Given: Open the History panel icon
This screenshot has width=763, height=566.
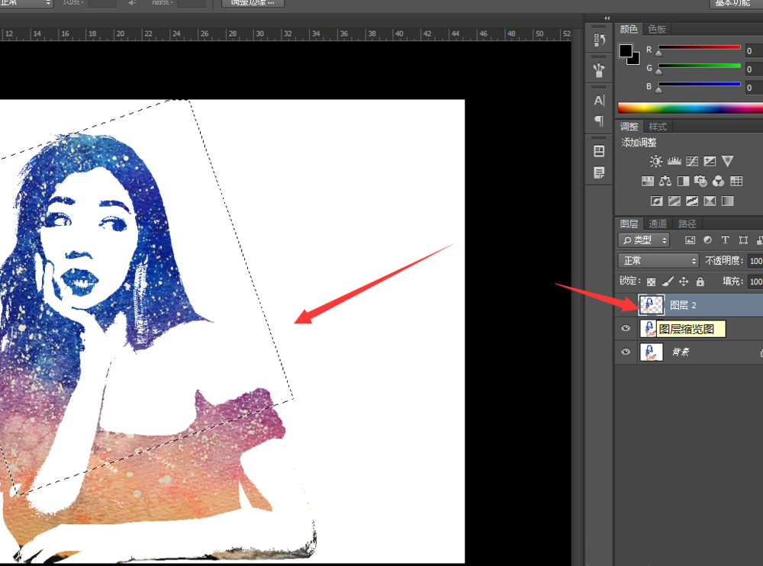Looking at the screenshot, I should [599, 40].
